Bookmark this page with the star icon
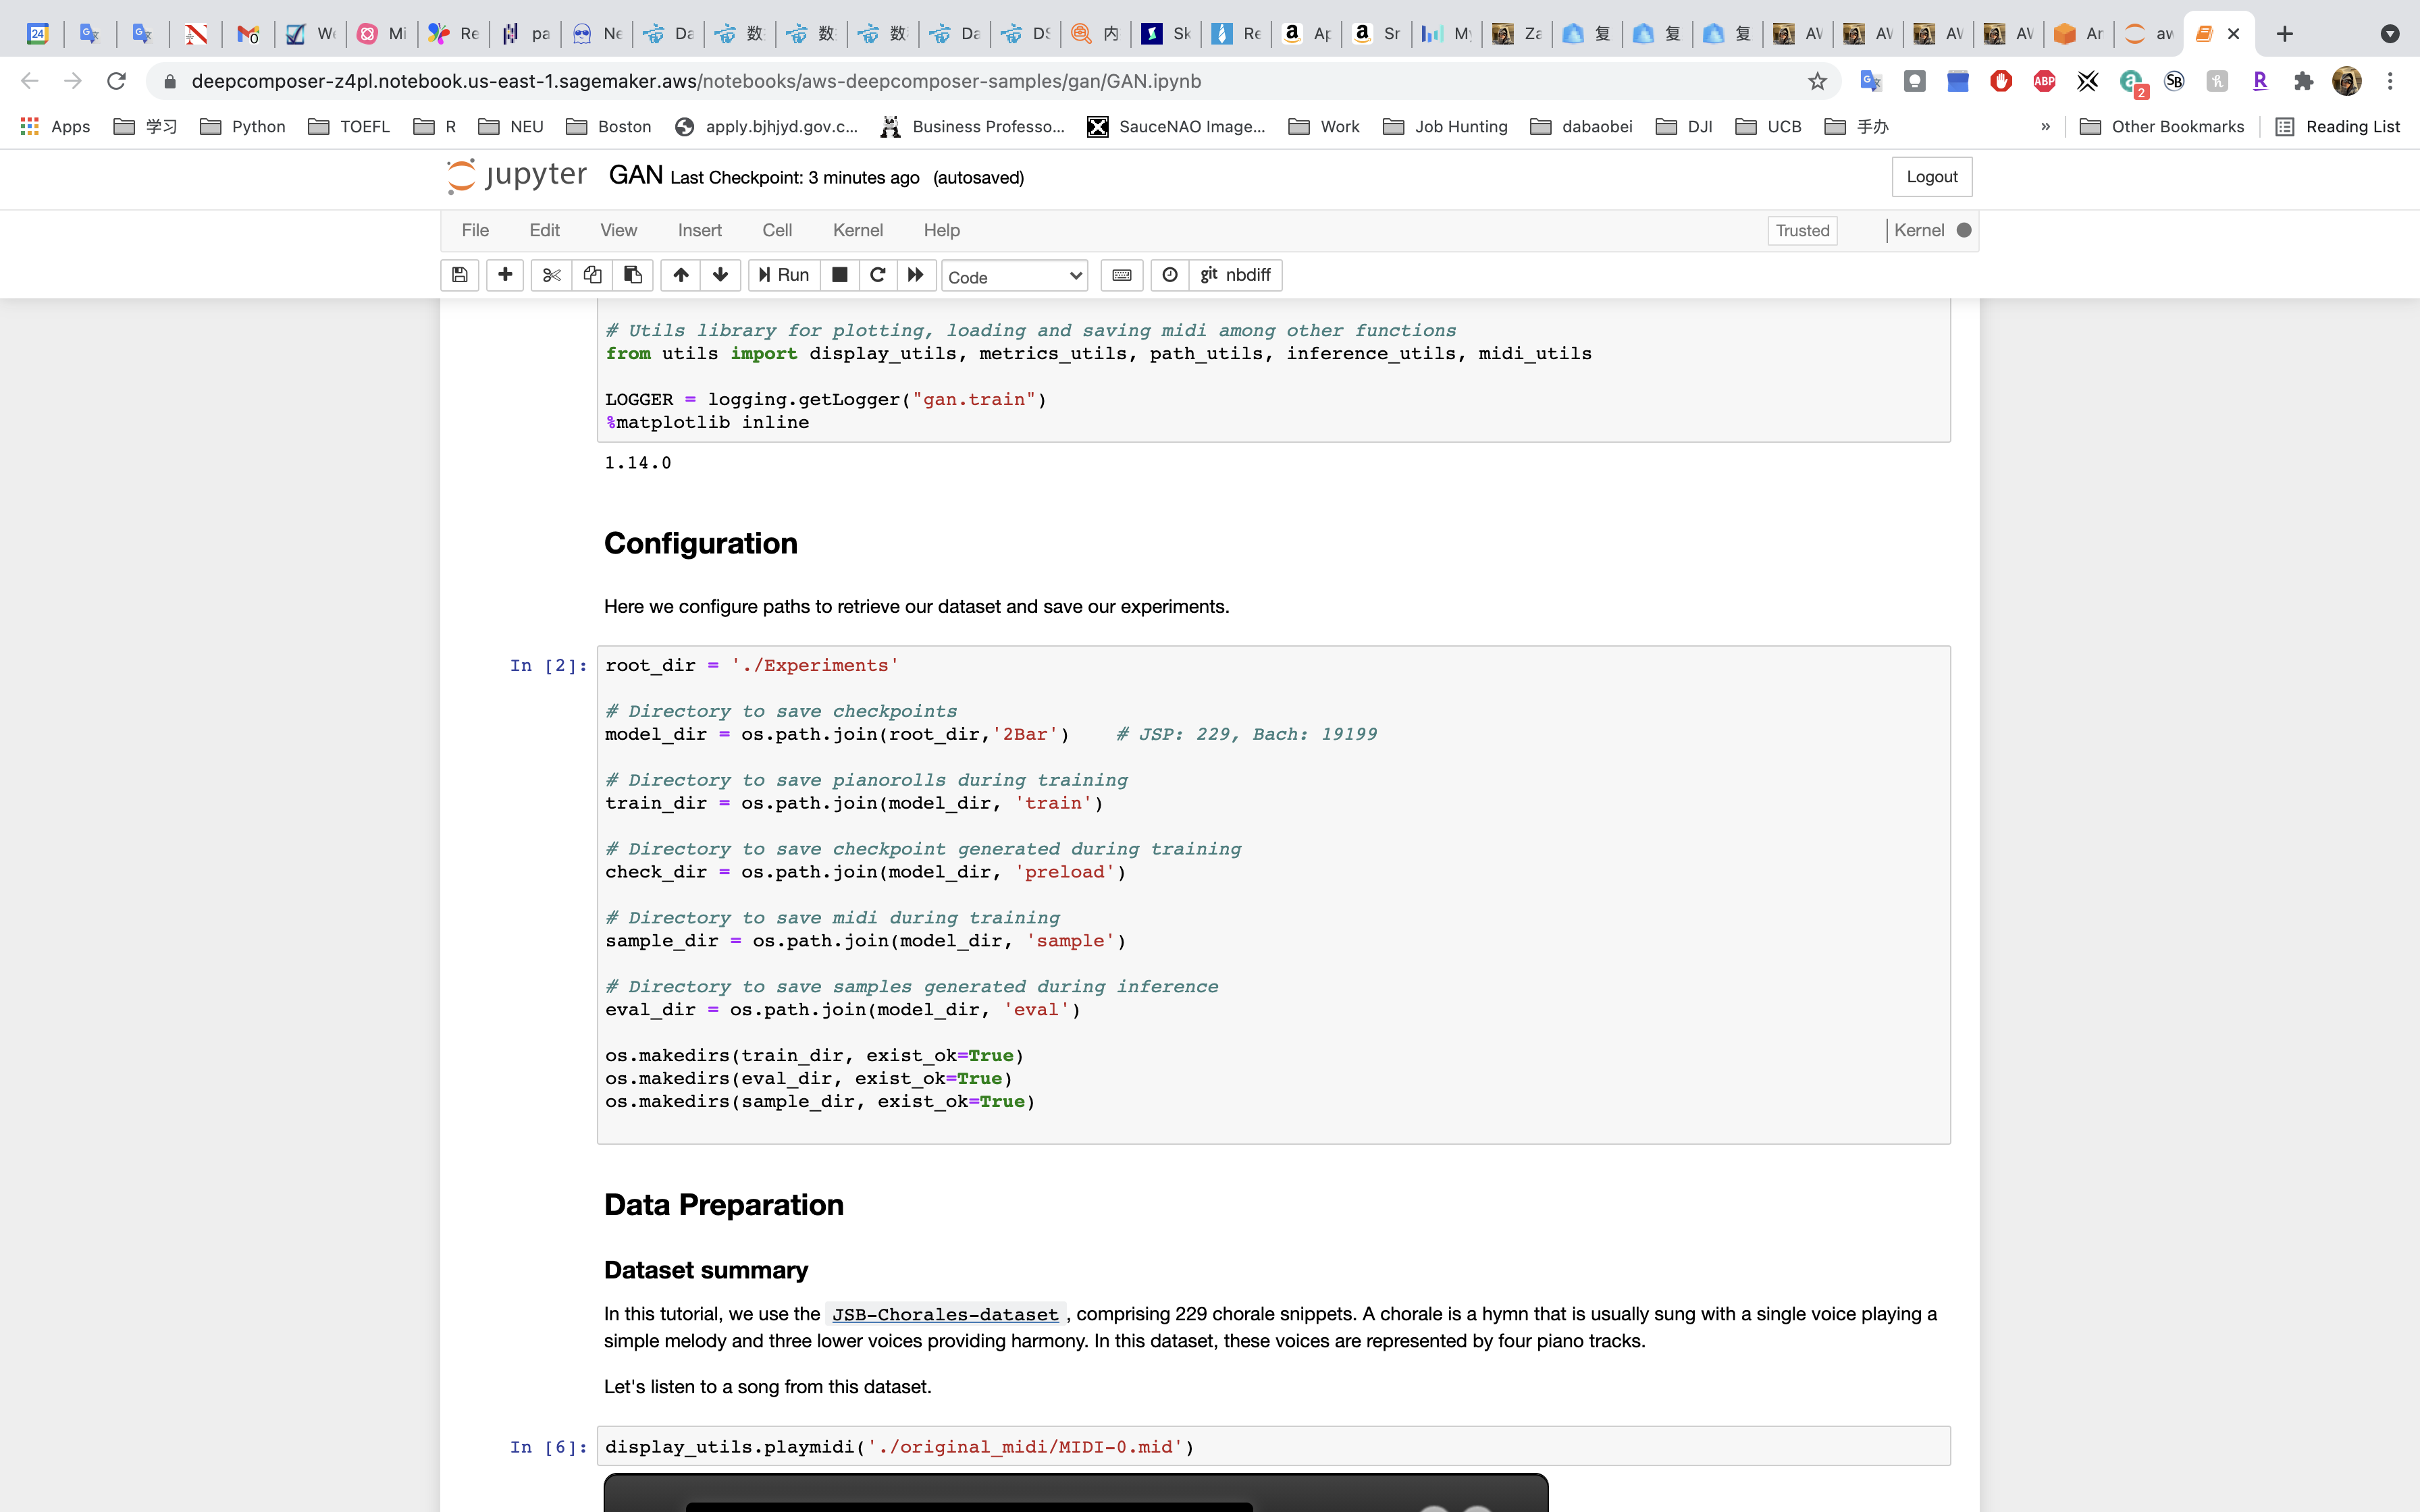Screen dimensions: 2420x1512 1817,81
